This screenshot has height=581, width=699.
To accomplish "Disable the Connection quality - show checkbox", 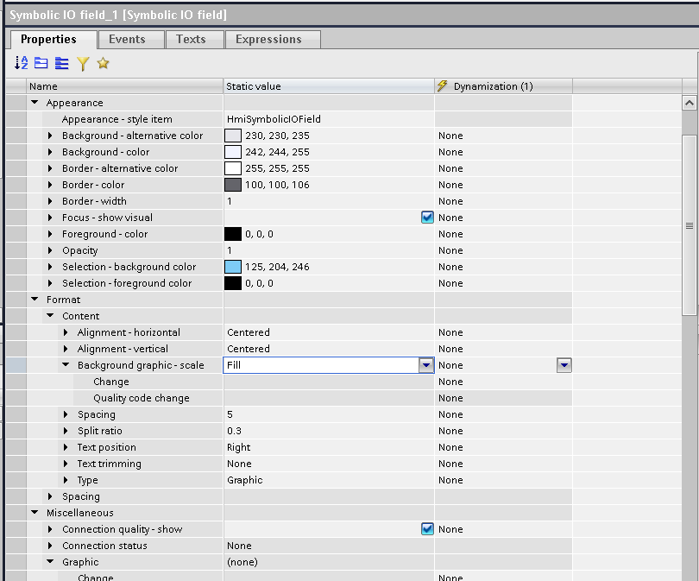I will point(427,529).
